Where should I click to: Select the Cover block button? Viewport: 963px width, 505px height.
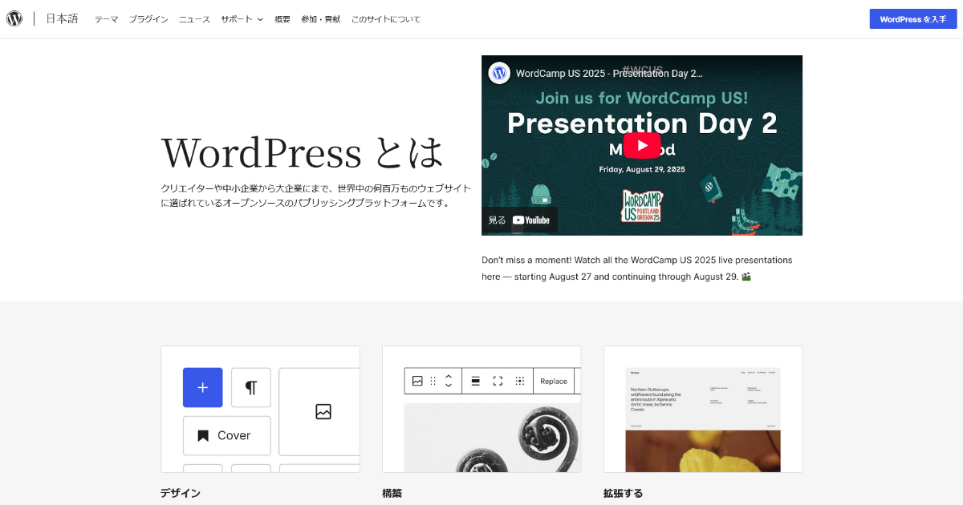point(226,435)
